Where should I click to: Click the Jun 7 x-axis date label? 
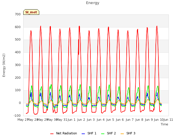coord(130,120)
